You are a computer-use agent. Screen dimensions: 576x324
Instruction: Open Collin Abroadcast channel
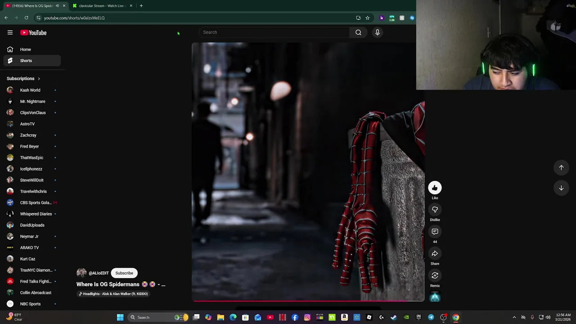pyautogui.click(x=31, y=292)
